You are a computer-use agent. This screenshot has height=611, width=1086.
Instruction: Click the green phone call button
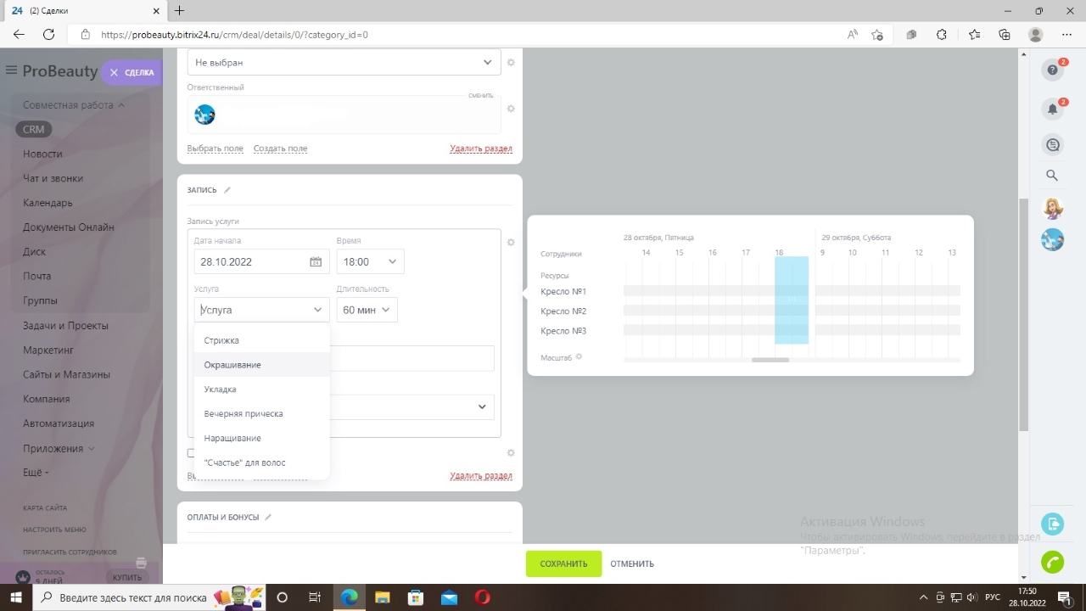click(1052, 562)
